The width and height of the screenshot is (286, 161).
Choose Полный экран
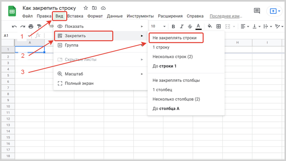pos(101,83)
